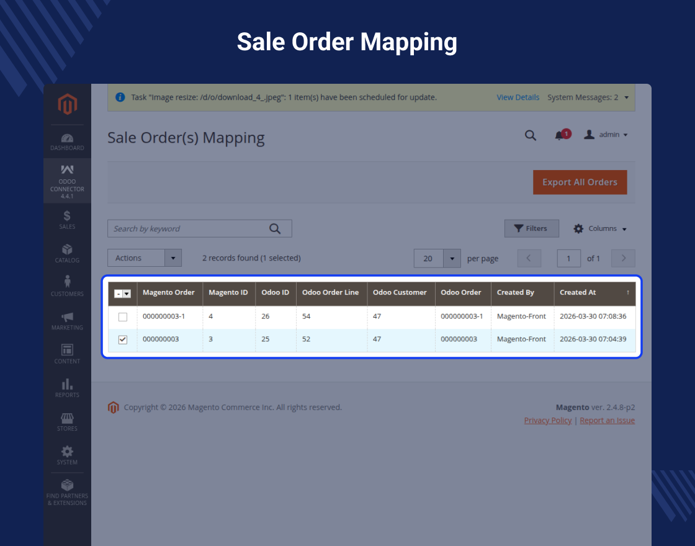Open the Customers menu
Screen dimensions: 695x546
[68, 286]
